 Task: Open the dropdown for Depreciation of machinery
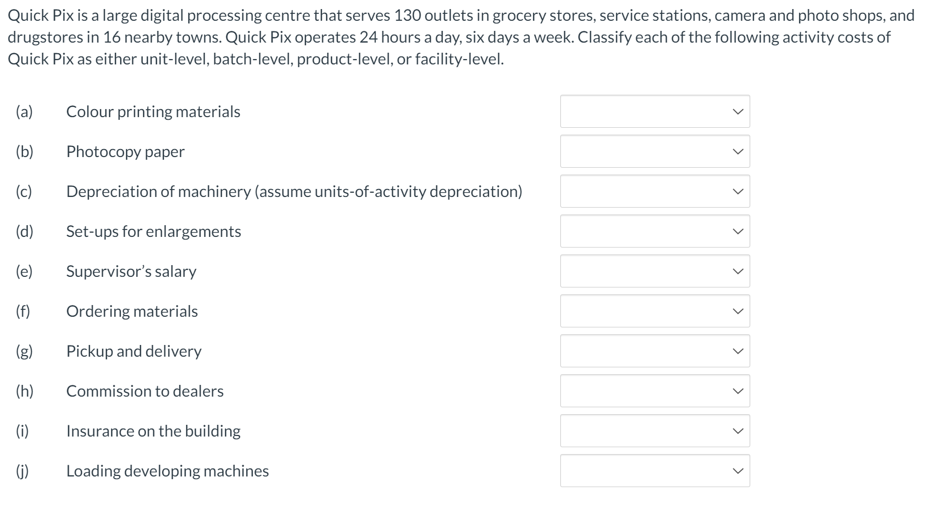[654, 191]
